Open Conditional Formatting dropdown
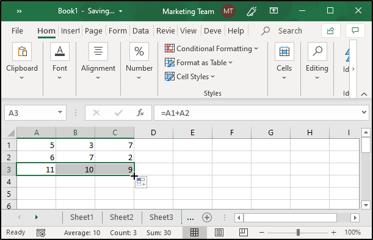The height and width of the screenshot is (240, 373). pyautogui.click(x=211, y=49)
